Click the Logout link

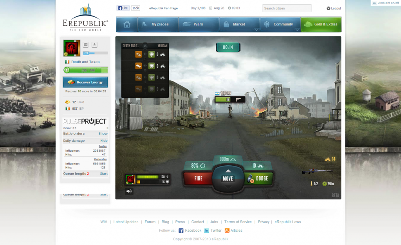point(334,9)
